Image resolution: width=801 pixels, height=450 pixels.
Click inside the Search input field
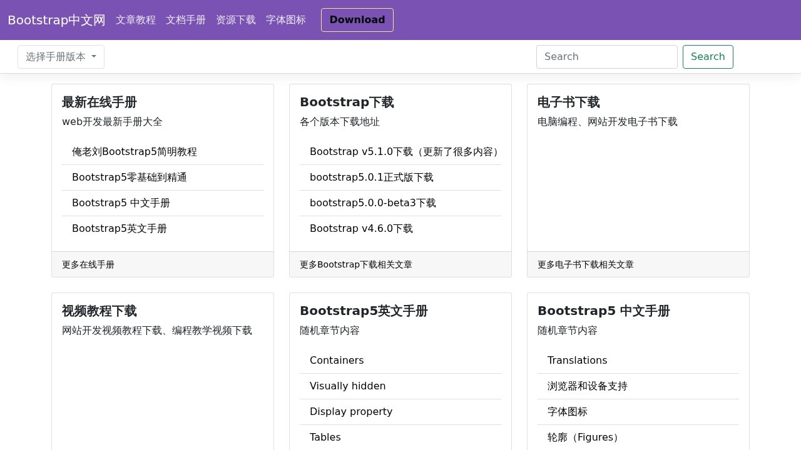[x=606, y=57]
